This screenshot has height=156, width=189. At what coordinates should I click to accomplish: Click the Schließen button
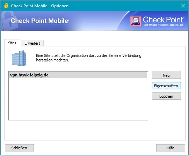(19, 148)
